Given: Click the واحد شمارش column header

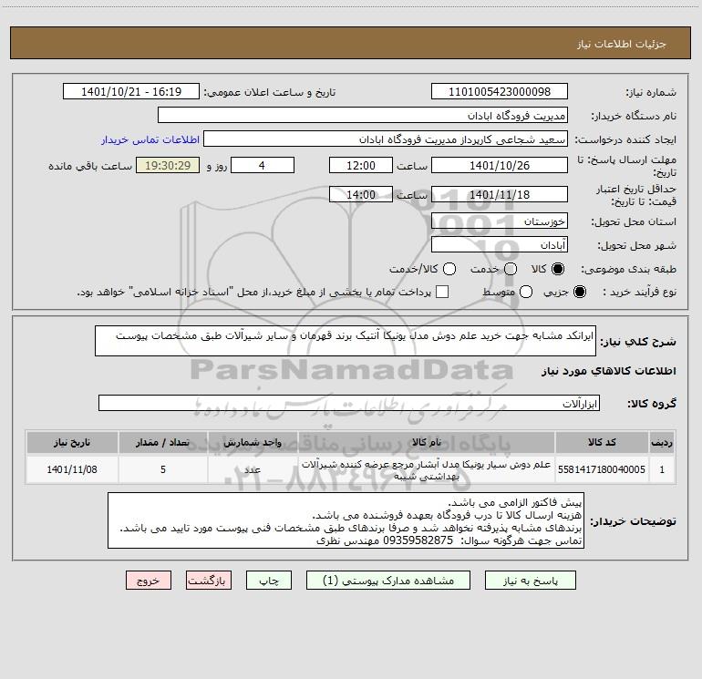Looking at the screenshot, I should click(x=253, y=443).
